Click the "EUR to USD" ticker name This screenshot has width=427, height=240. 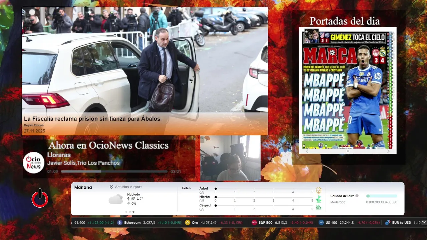click(402, 223)
